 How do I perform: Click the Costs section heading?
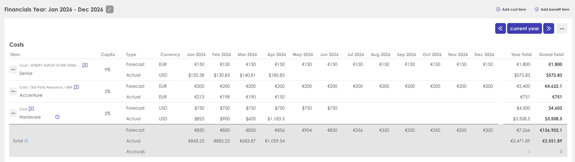tap(16, 45)
